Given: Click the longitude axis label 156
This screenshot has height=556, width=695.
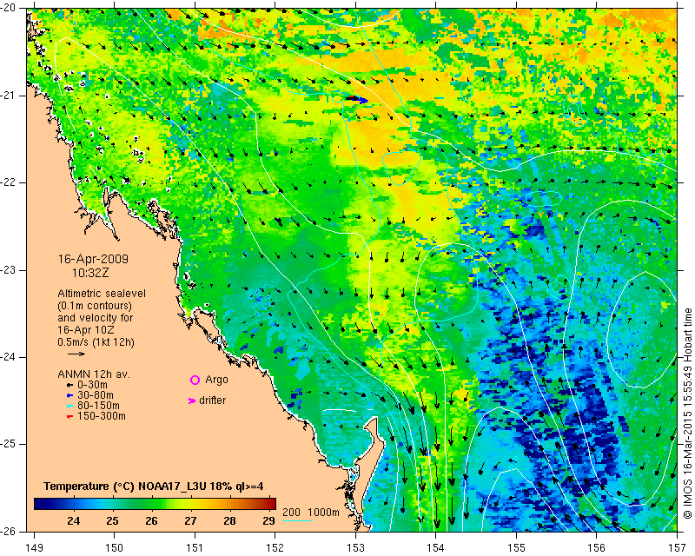Looking at the screenshot, I should pyautogui.click(x=597, y=547).
